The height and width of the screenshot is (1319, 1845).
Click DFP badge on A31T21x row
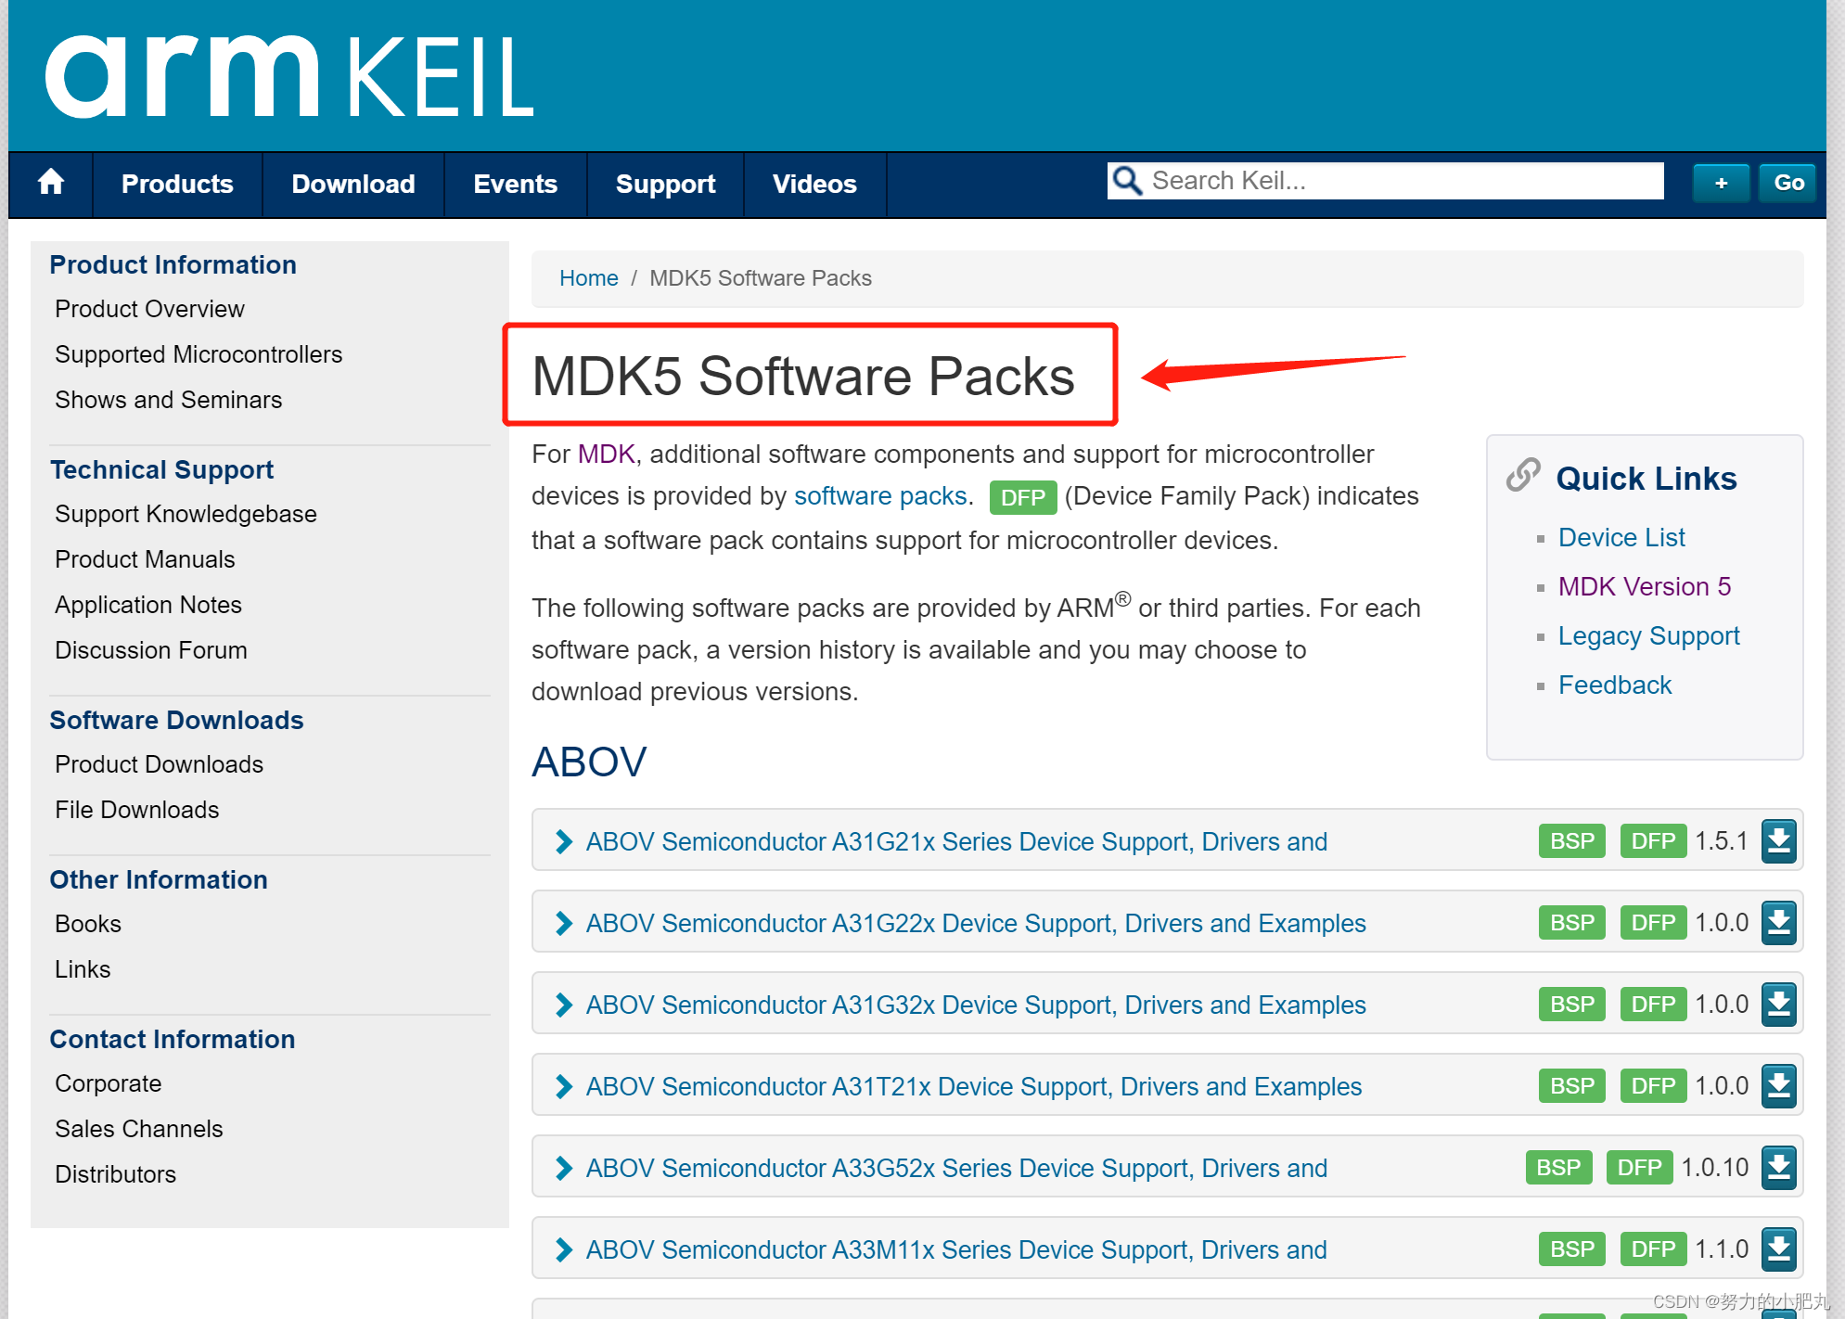coord(1653,1086)
